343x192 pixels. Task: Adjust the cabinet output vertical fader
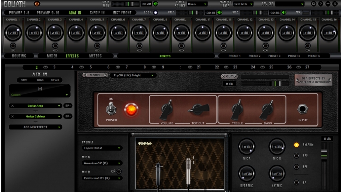click(x=324, y=166)
